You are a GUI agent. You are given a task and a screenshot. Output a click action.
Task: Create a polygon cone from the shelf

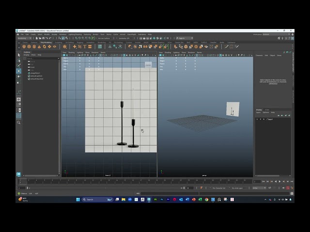[39, 47]
